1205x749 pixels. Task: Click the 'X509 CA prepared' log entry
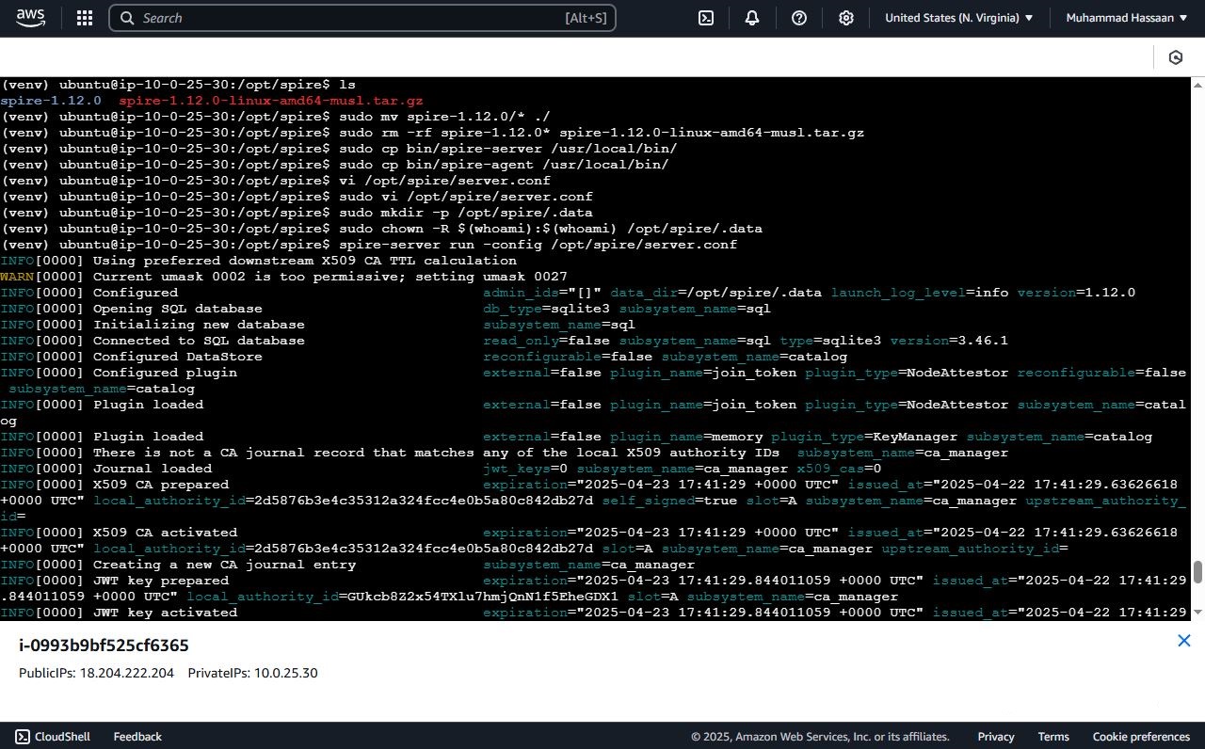tap(593, 501)
